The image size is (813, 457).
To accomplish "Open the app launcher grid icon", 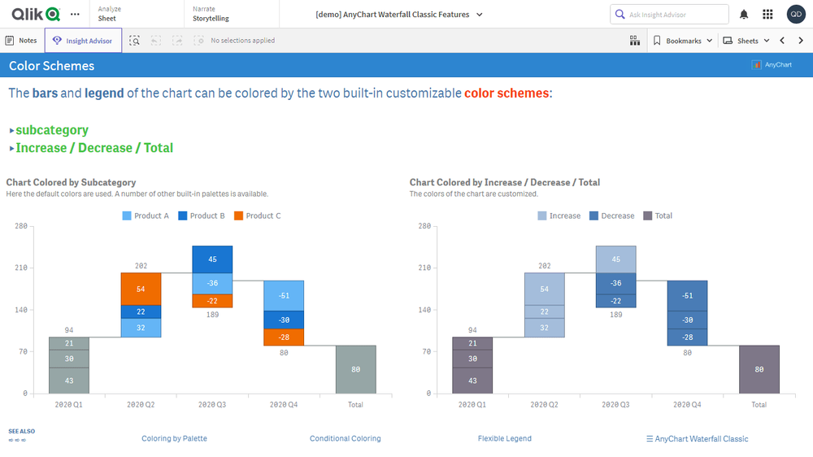I will 767,15.
